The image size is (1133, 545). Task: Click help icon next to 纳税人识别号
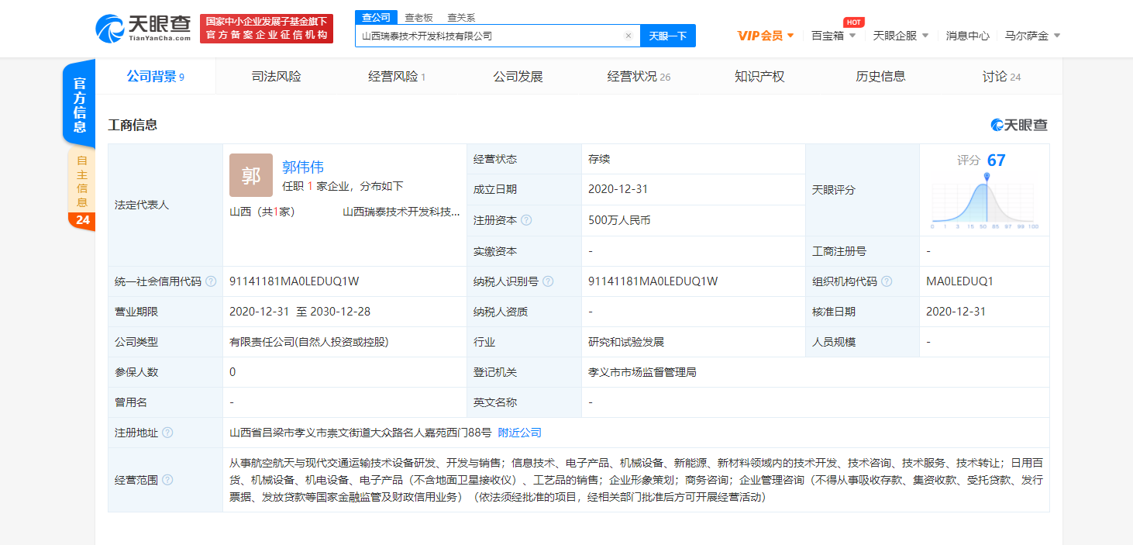548,281
